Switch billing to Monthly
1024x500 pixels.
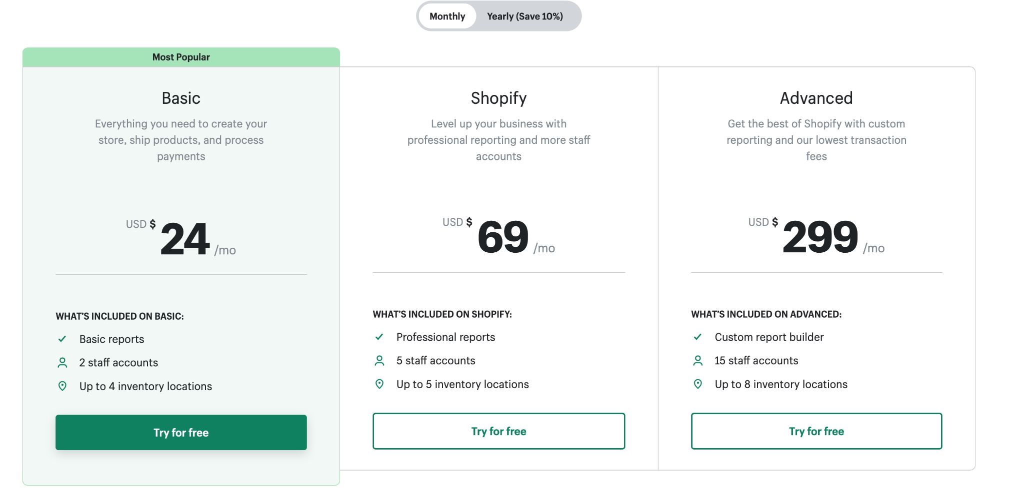click(447, 16)
